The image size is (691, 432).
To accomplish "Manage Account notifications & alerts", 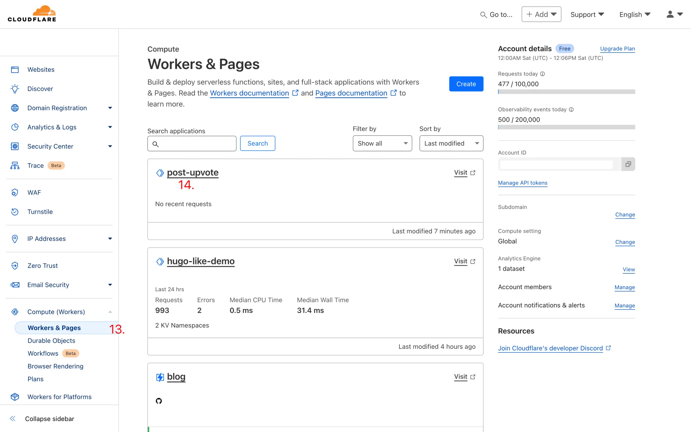I will coord(624,306).
